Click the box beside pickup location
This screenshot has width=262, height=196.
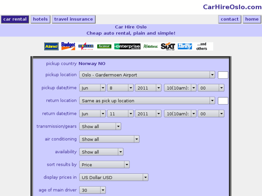(223, 75)
